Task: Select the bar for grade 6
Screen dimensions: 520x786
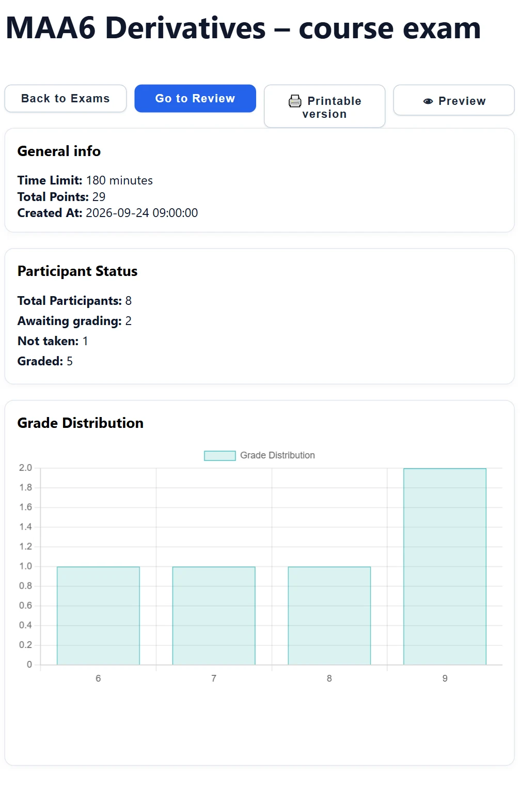Action: [98, 615]
